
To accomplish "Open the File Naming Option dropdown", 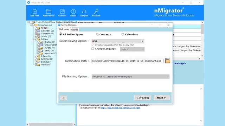I will [x=130, y=77].
